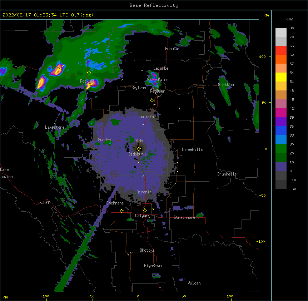Click the 100 tick on the right vertical axis
The image size is (308, 301).
pos(262,57)
